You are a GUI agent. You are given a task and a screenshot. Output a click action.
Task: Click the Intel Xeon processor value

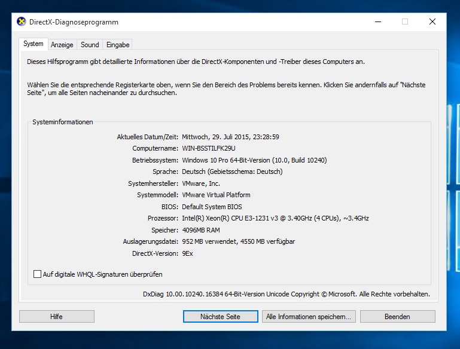[x=275, y=218]
